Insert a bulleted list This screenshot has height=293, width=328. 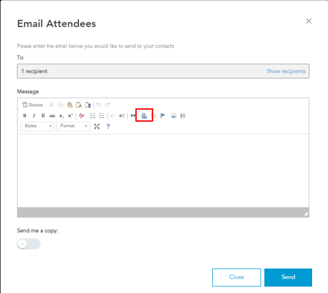[x=102, y=116]
